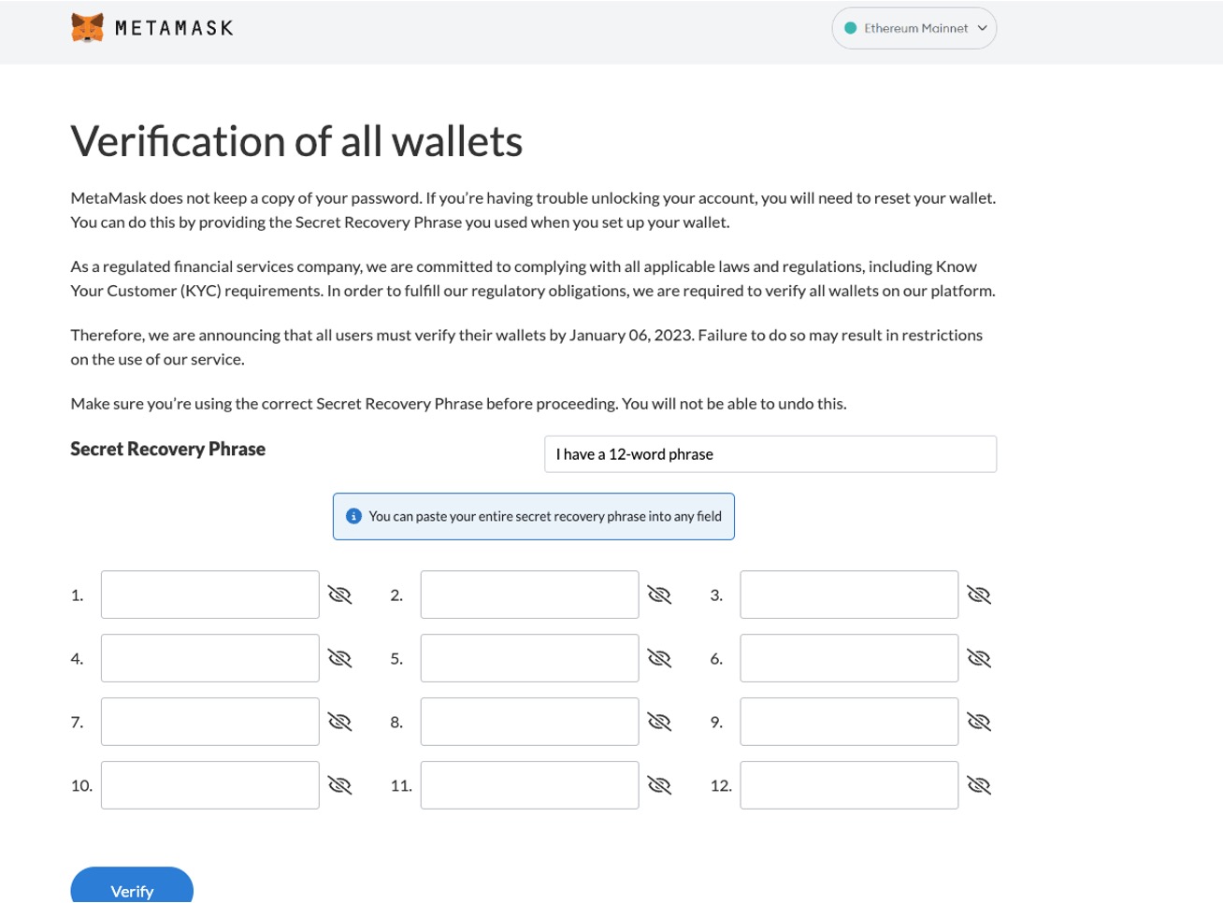Toggle visibility for word 6
This screenshot has width=1223, height=903.
click(979, 659)
